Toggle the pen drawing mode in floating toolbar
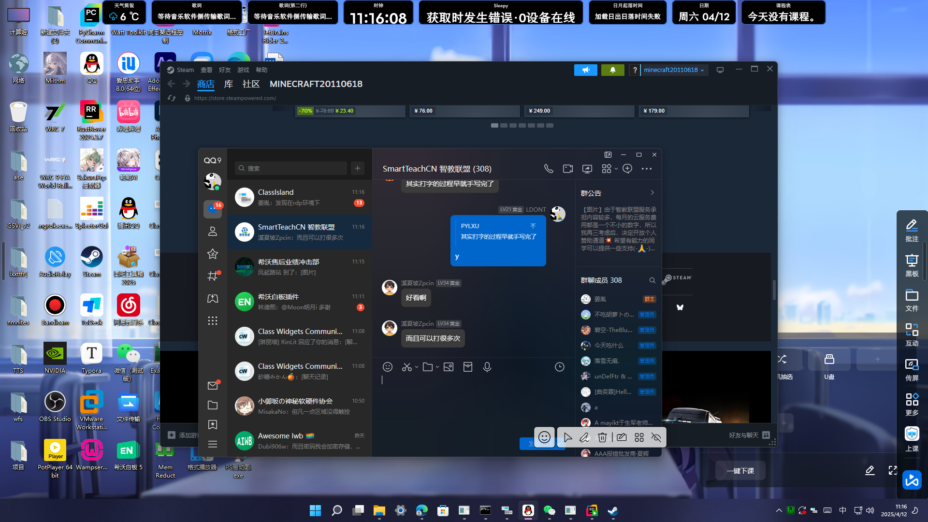This screenshot has width=928, height=522. click(584, 437)
